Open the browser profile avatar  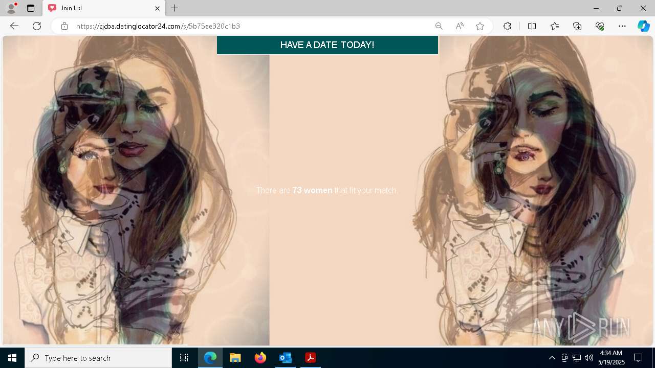tap(11, 8)
